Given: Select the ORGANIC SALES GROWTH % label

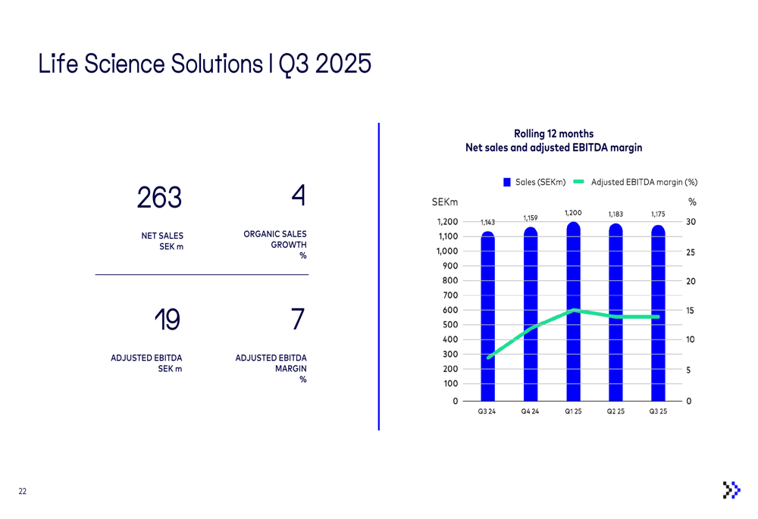Looking at the screenshot, I should click(x=275, y=245).
